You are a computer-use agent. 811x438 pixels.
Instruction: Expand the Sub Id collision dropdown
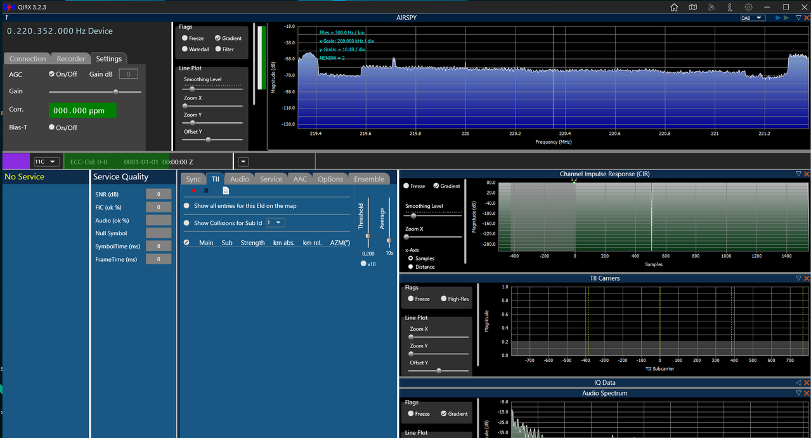click(x=275, y=222)
